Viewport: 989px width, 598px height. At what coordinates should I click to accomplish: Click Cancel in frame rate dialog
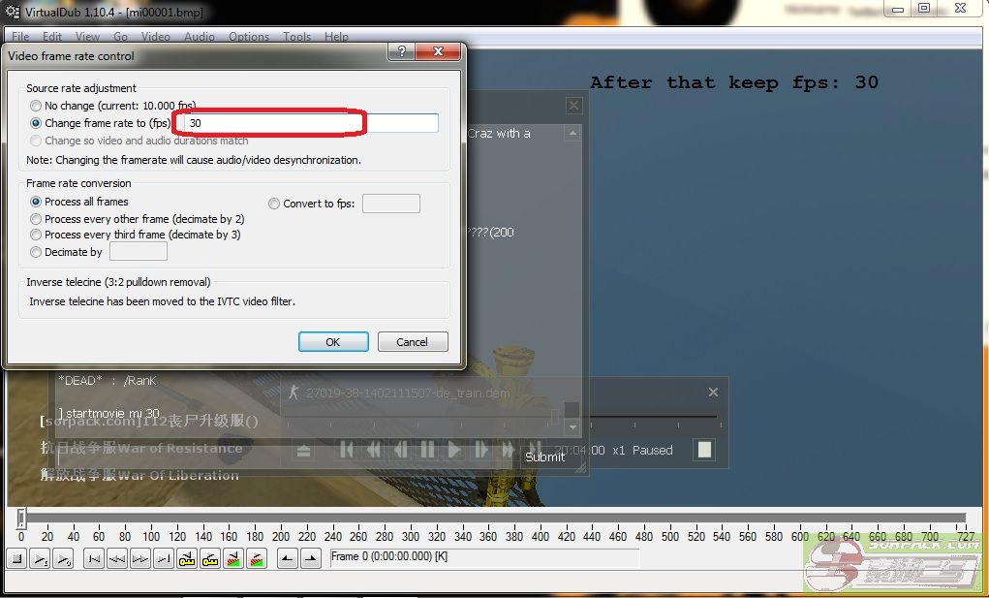[412, 342]
